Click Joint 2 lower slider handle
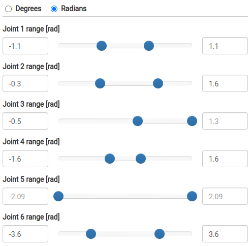 [100, 83]
